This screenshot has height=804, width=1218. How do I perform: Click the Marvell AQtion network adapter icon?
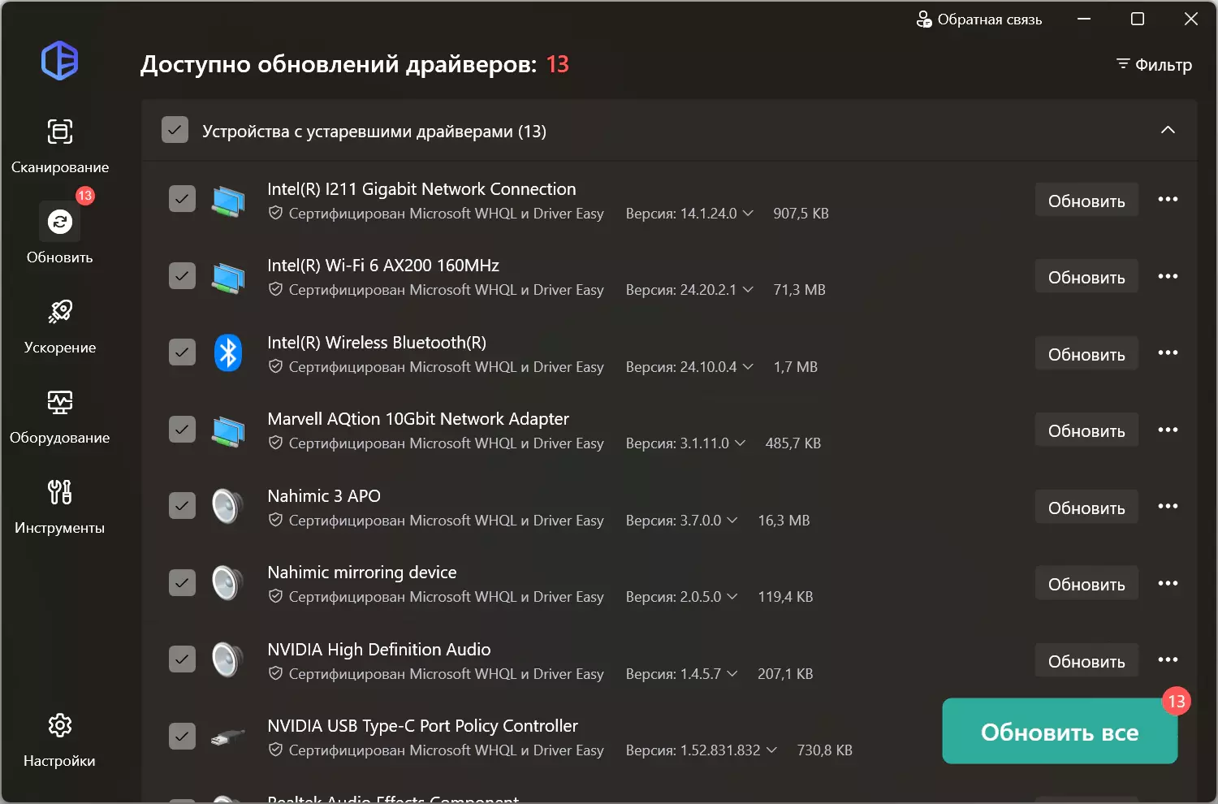coord(228,430)
